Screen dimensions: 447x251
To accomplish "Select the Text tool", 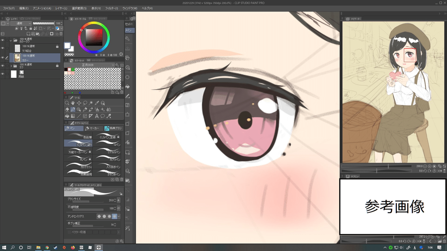I will pos(97,116).
